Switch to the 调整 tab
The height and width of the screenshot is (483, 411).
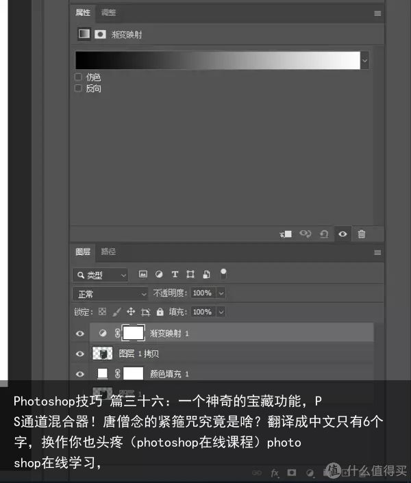click(x=108, y=12)
